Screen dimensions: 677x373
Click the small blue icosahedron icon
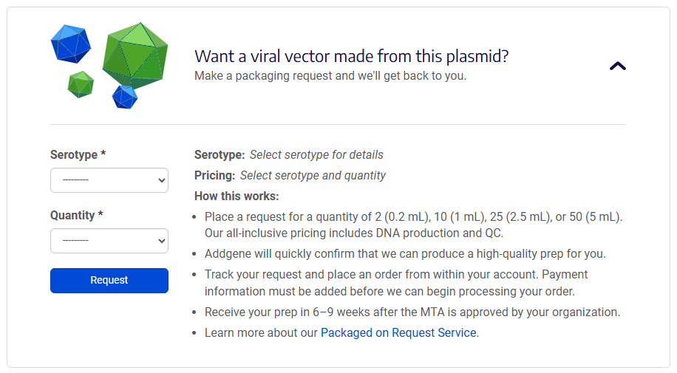point(124,97)
